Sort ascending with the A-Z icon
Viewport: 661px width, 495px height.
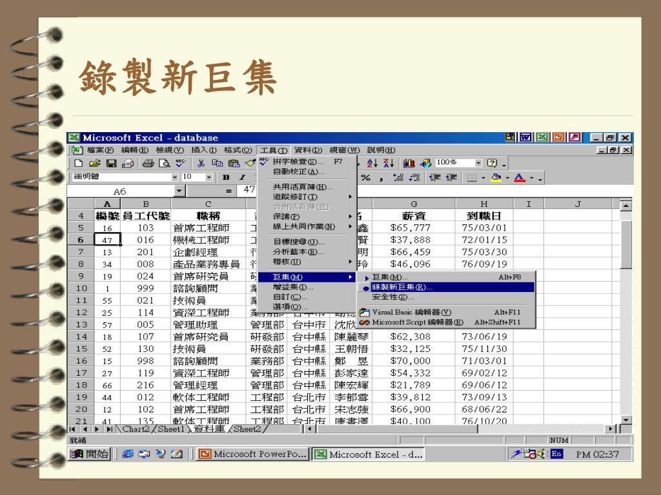pyautogui.click(x=372, y=163)
